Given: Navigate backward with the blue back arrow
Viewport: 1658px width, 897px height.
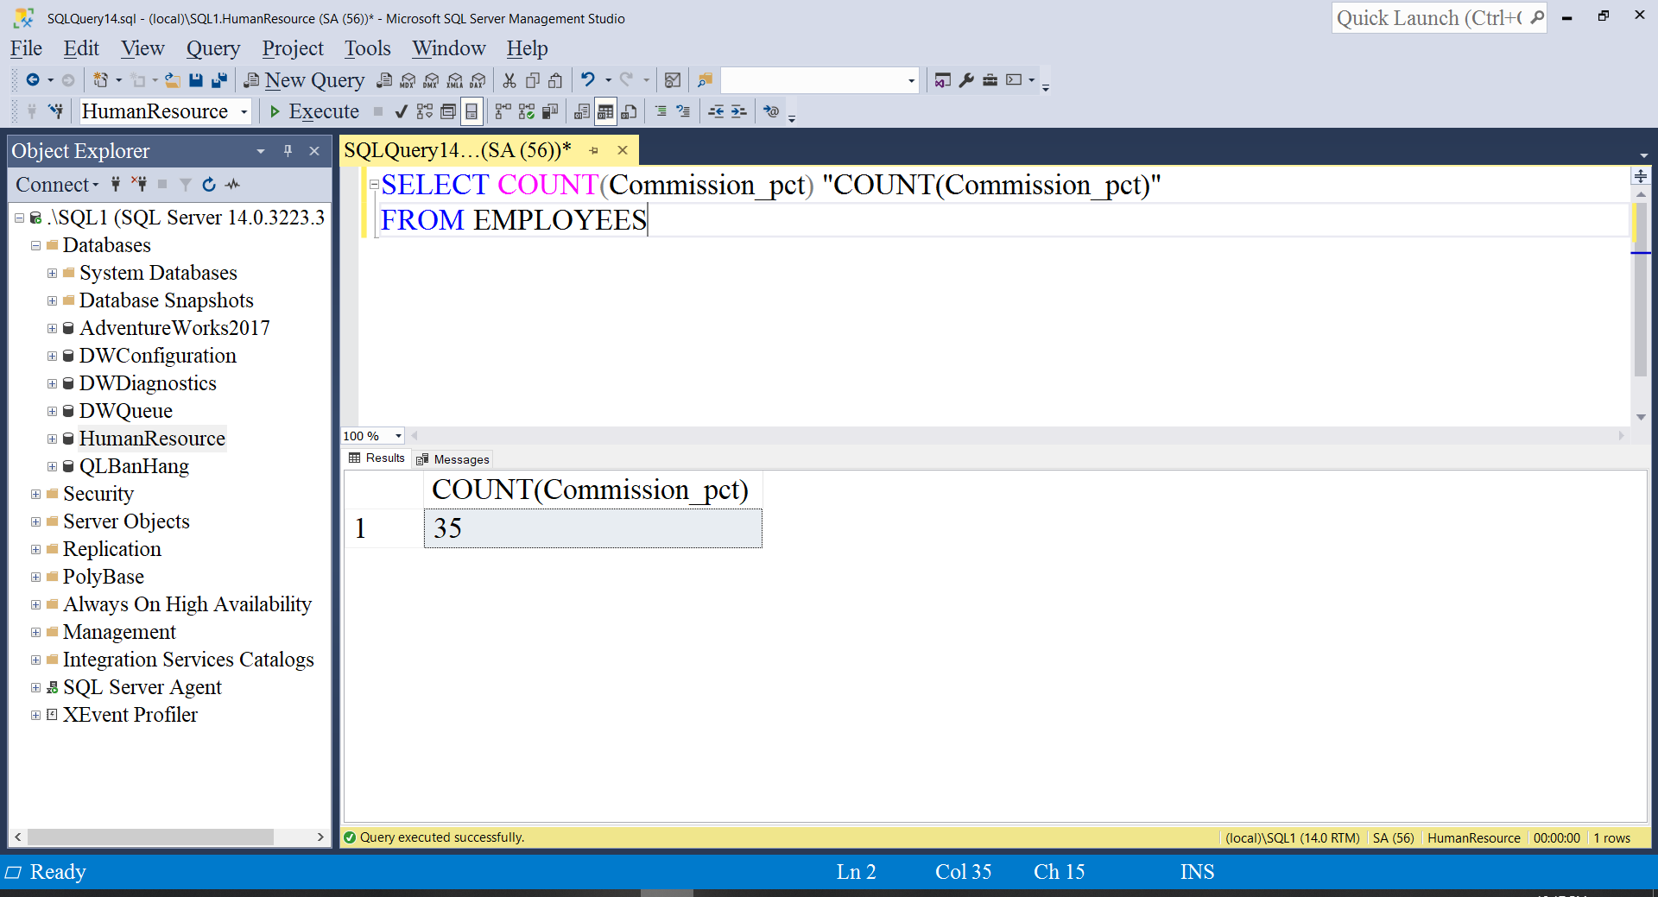Looking at the screenshot, I should [33, 80].
